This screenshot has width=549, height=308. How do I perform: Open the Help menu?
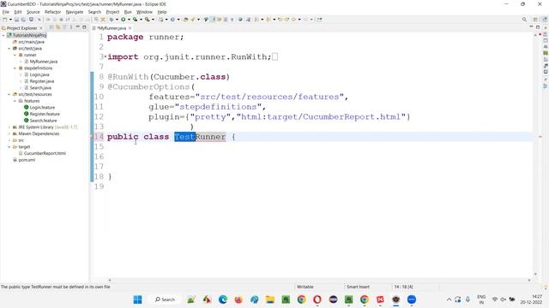tap(162, 12)
